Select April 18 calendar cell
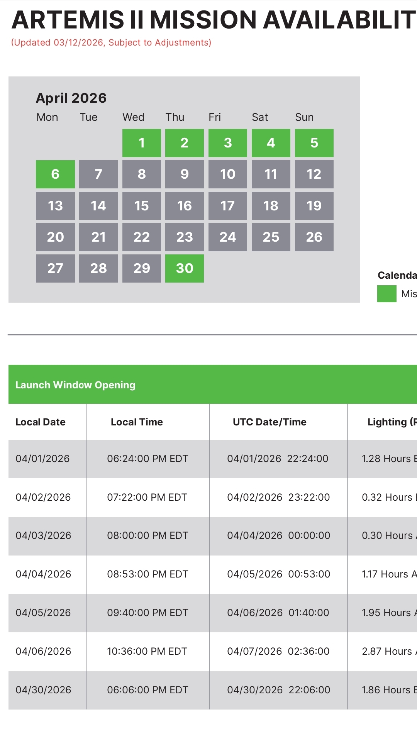 pos(271,206)
